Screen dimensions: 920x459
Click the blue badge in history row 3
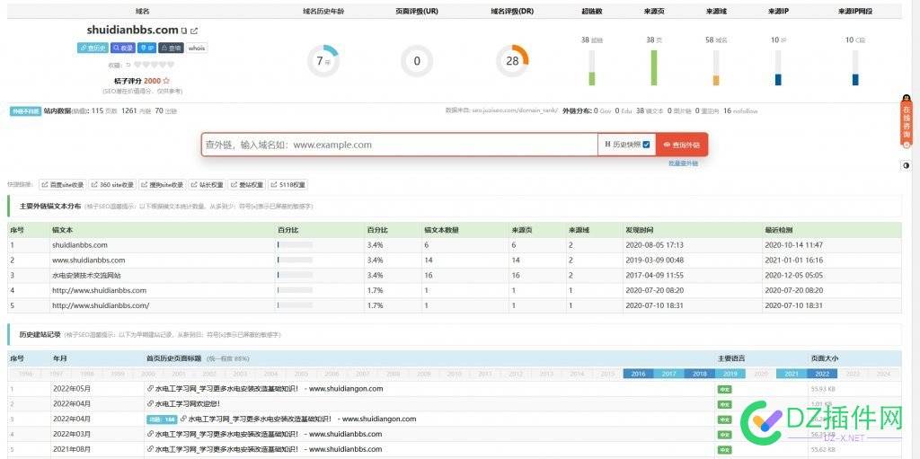tap(162, 419)
